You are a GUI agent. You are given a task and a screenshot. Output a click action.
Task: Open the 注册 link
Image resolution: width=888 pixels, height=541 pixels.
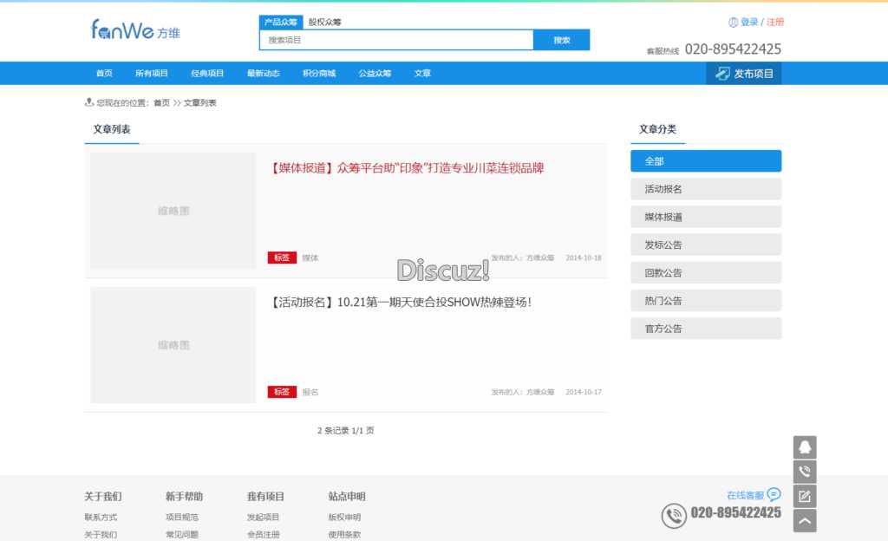click(775, 22)
